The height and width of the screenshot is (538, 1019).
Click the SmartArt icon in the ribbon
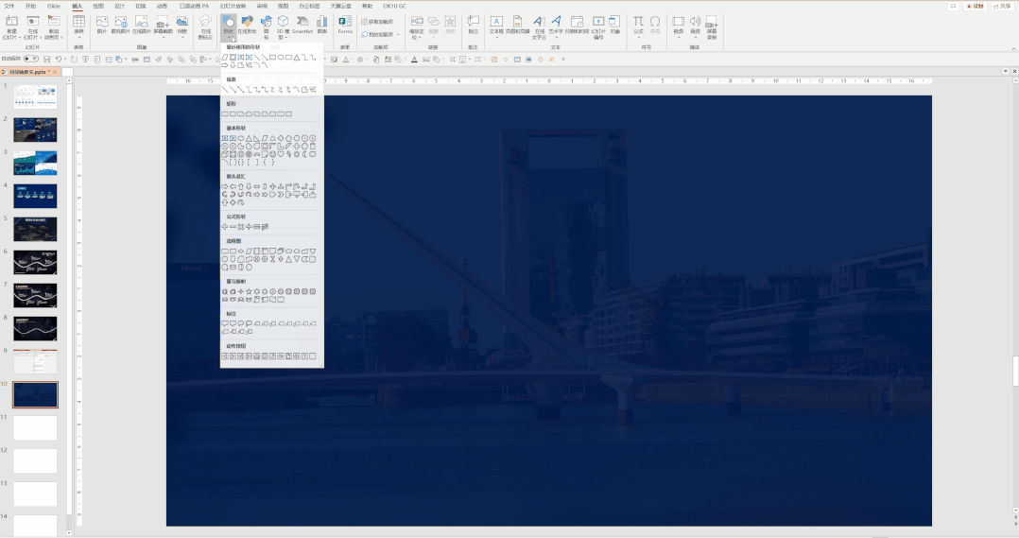tap(302, 25)
